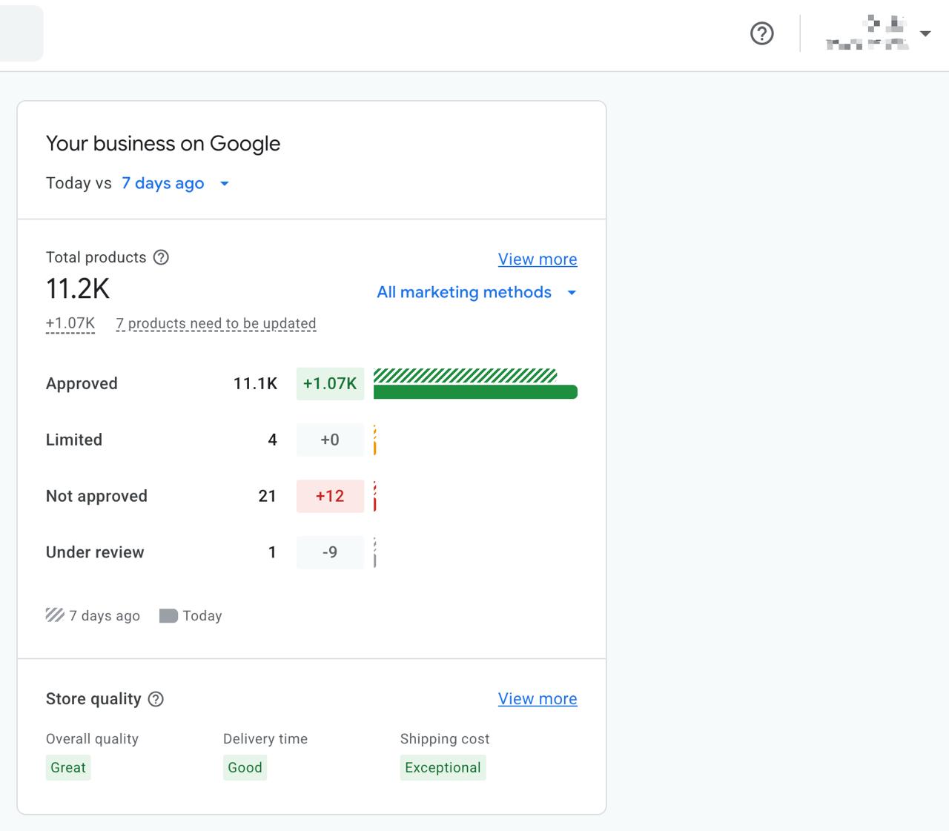Open the 'All marketing methods' dropdown

point(477,292)
